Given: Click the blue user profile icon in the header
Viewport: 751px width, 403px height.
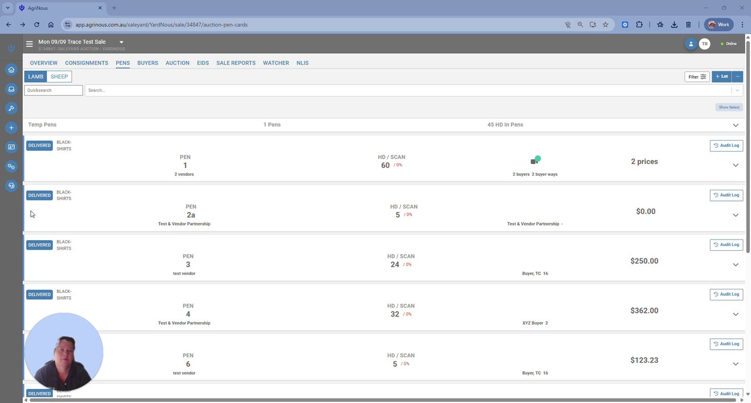Looking at the screenshot, I should click(691, 44).
